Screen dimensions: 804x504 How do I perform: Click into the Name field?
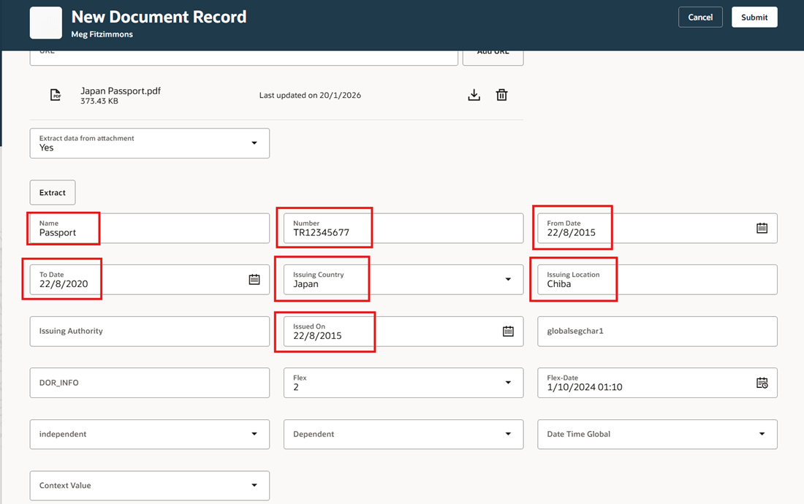click(x=149, y=228)
